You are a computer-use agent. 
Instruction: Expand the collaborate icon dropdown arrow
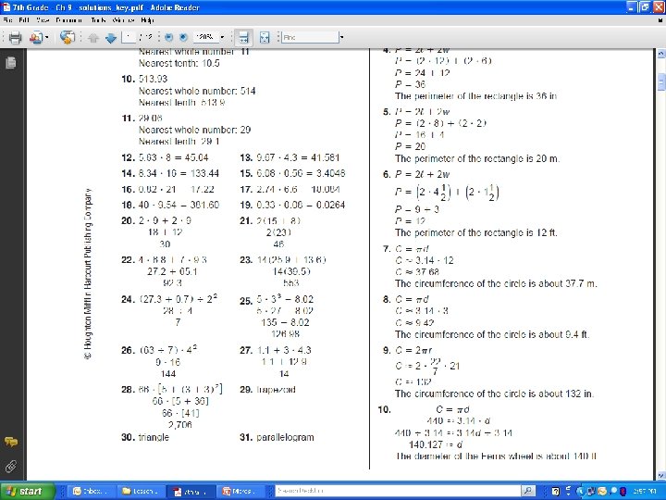(47, 37)
